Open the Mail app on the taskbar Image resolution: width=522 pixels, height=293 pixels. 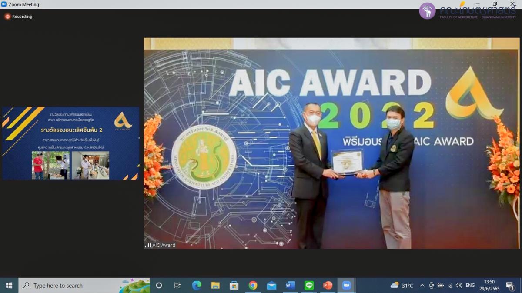pyautogui.click(x=271, y=286)
